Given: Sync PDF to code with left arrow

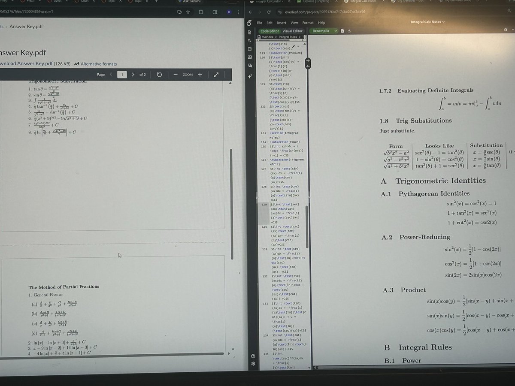Looking at the screenshot, I should point(307,66).
